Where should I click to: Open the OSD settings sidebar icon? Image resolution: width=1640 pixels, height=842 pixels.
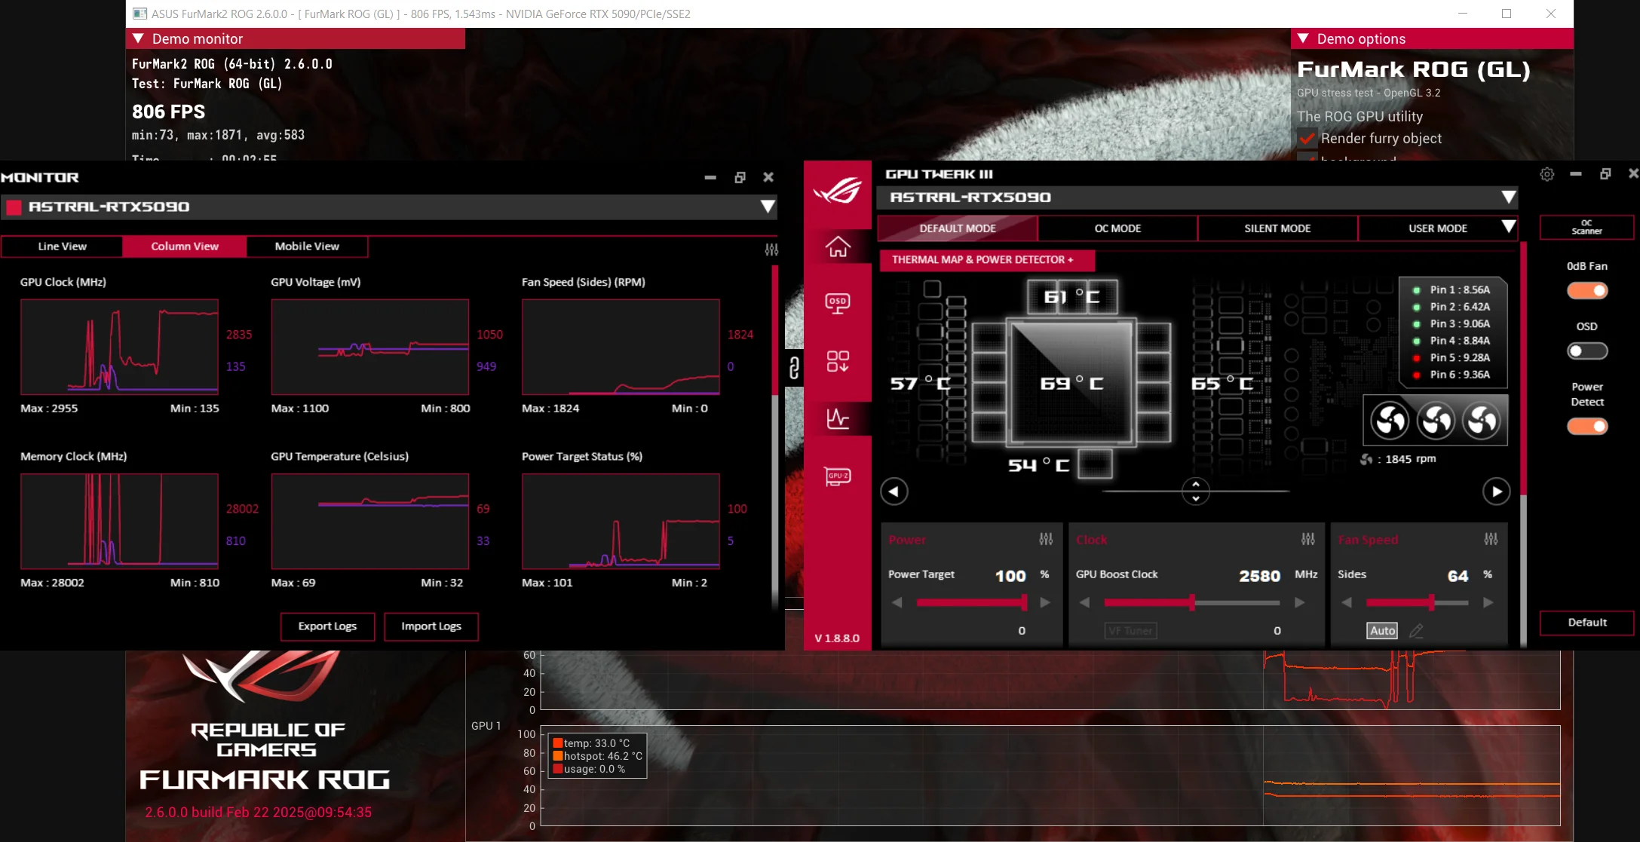click(838, 304)
